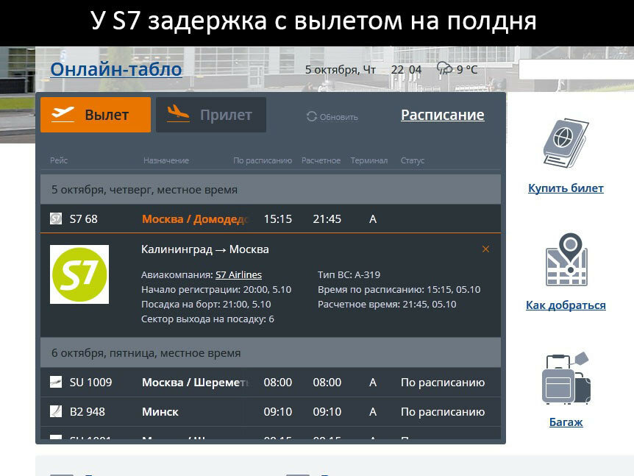Click the Рейс column header

pos(59,160)
